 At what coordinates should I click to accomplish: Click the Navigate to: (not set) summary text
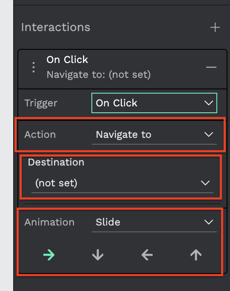click(x=99, y=74)
